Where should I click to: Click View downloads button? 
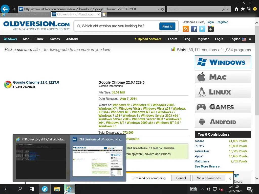[x=209, y=178]
